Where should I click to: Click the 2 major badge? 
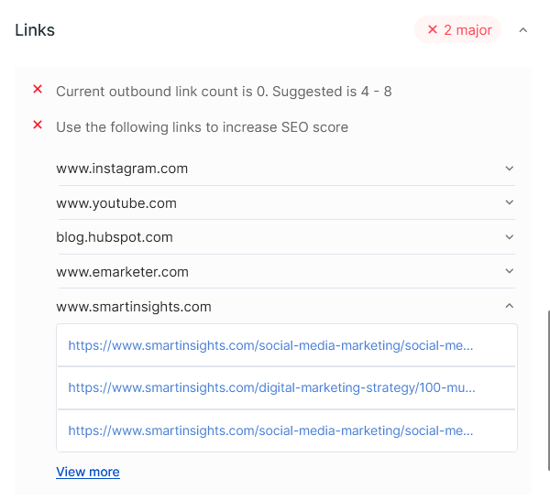click(x=458, y=30)
